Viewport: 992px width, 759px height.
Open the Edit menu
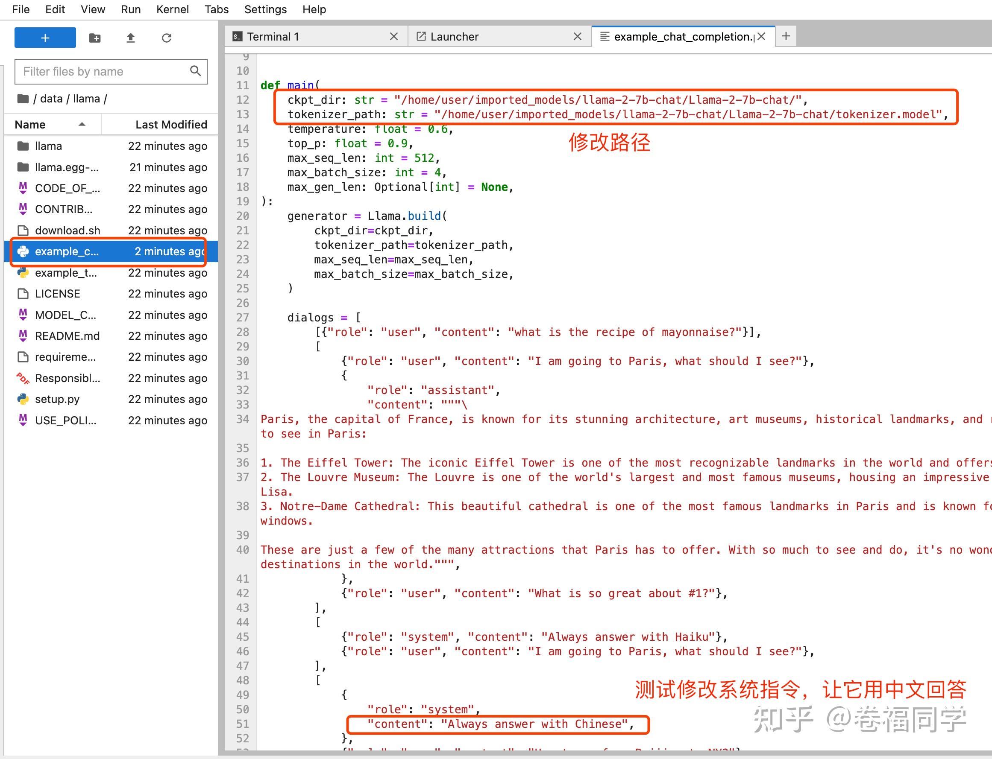pyautogui.click(x=55, y=9)
